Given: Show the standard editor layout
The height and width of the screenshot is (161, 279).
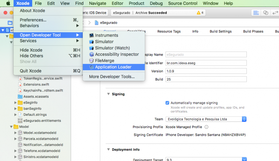Looking at the screenshot, I should click(256, 13).
